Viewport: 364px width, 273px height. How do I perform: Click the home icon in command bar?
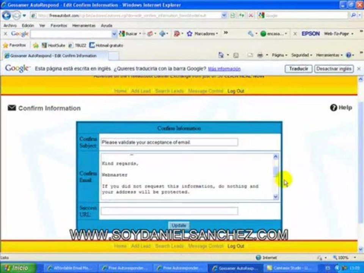click(x=221, y=55)
